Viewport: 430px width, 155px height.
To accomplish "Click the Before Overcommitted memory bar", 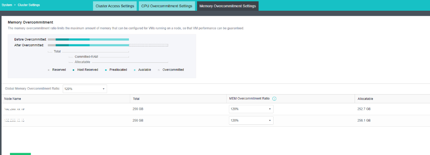I will coord(88,39).
